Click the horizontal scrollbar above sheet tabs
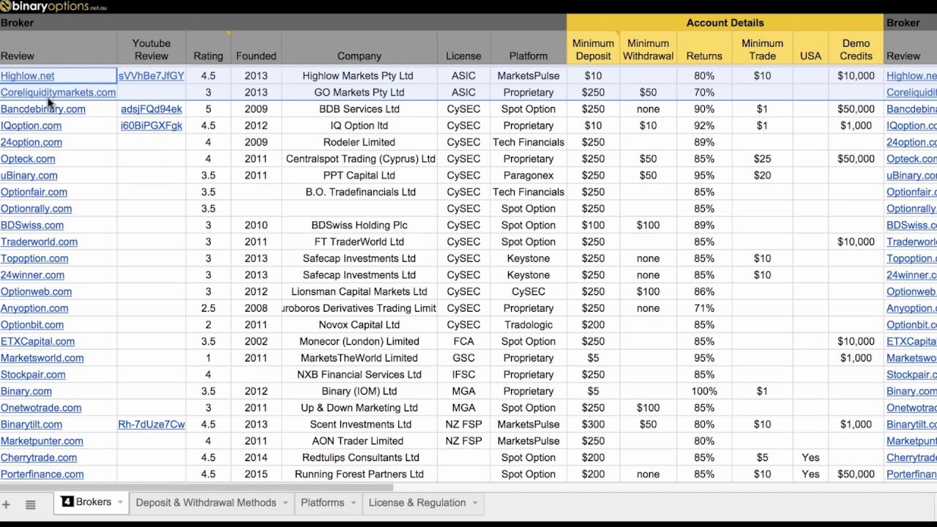 (x=196, y=487)
